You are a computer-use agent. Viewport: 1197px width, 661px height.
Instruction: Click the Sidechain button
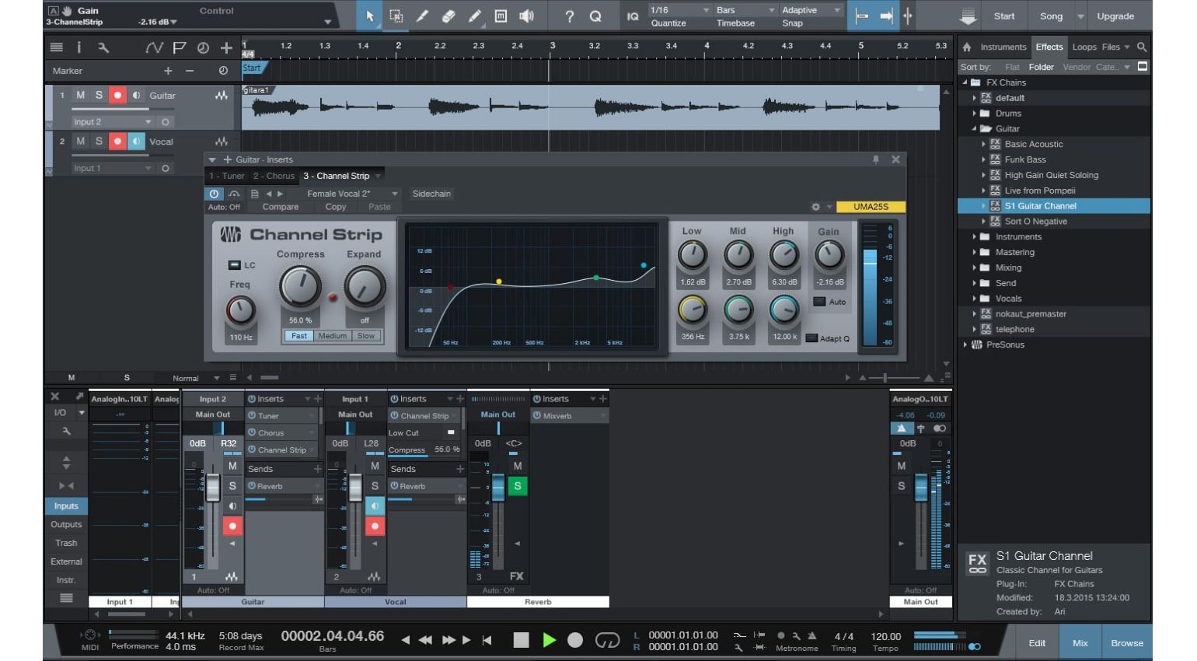pos(431,194)
